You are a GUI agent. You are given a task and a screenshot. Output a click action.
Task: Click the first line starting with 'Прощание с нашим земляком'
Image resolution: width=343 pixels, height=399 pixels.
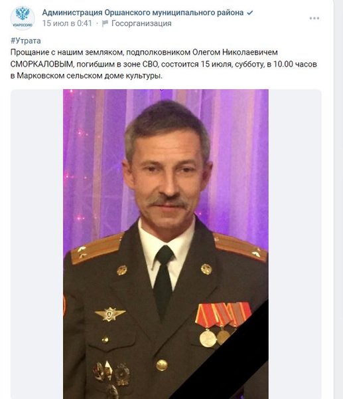(144, 52)
